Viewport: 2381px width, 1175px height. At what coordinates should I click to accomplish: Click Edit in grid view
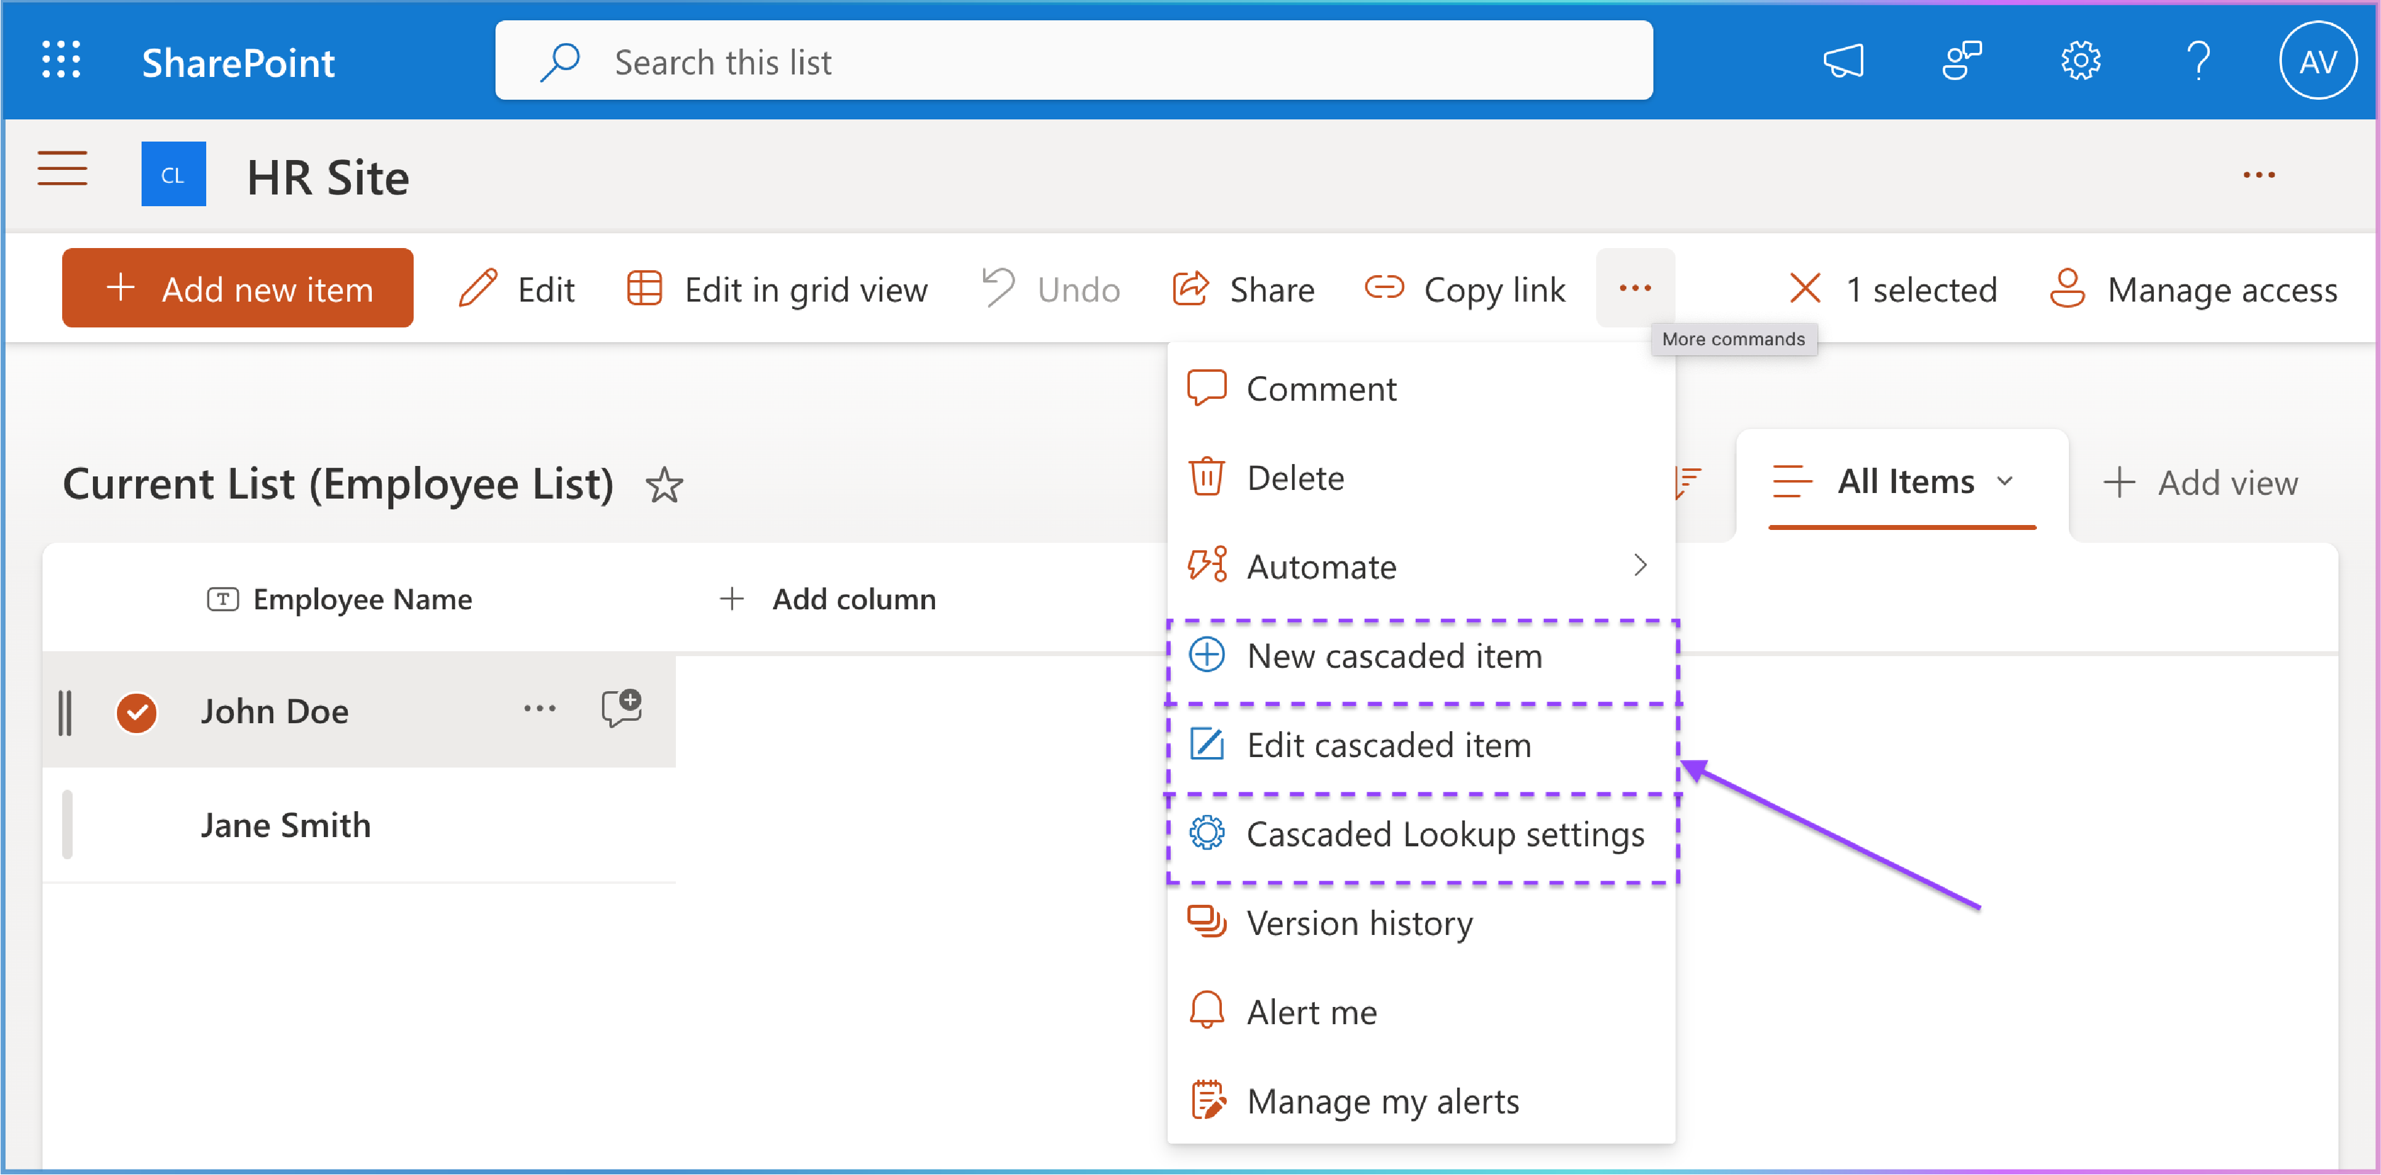(x=776, y=289)
